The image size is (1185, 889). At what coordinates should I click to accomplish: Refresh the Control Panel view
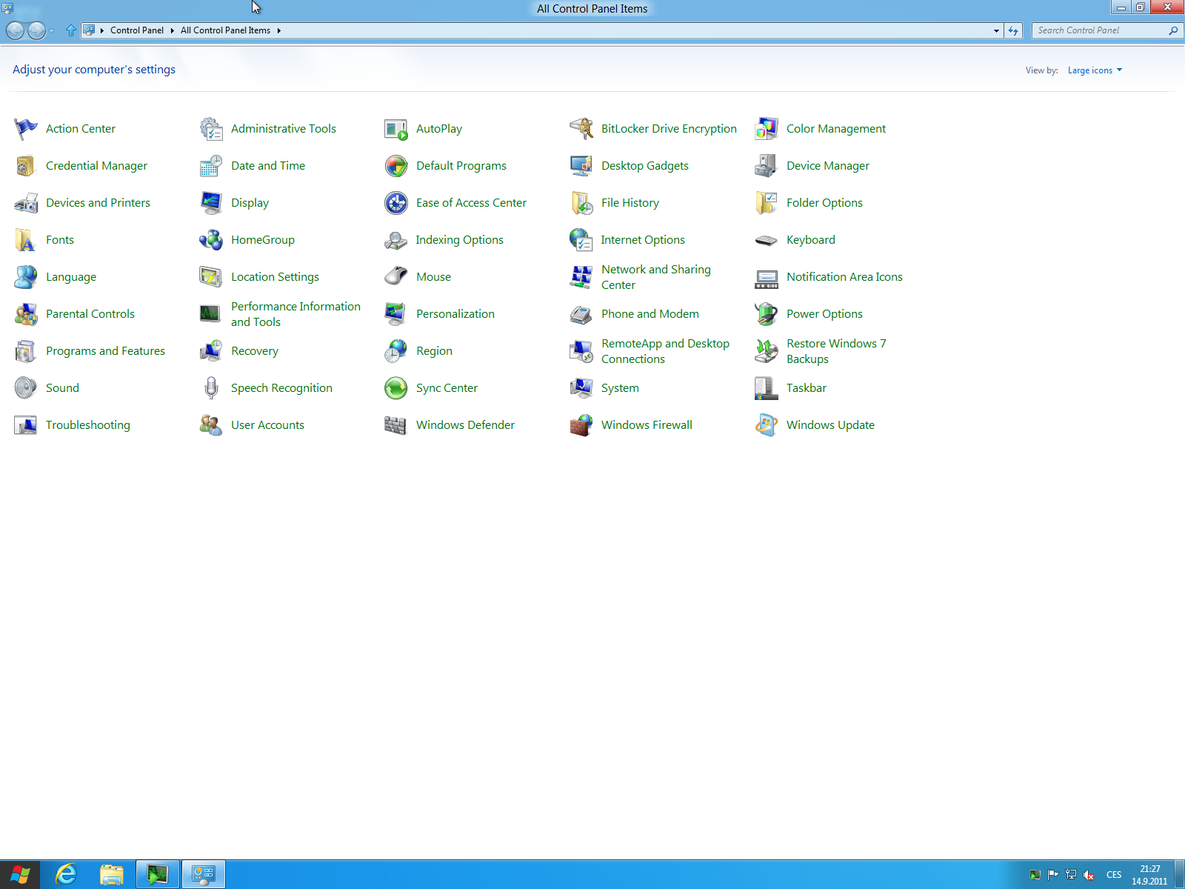(x=1013, y=30)
